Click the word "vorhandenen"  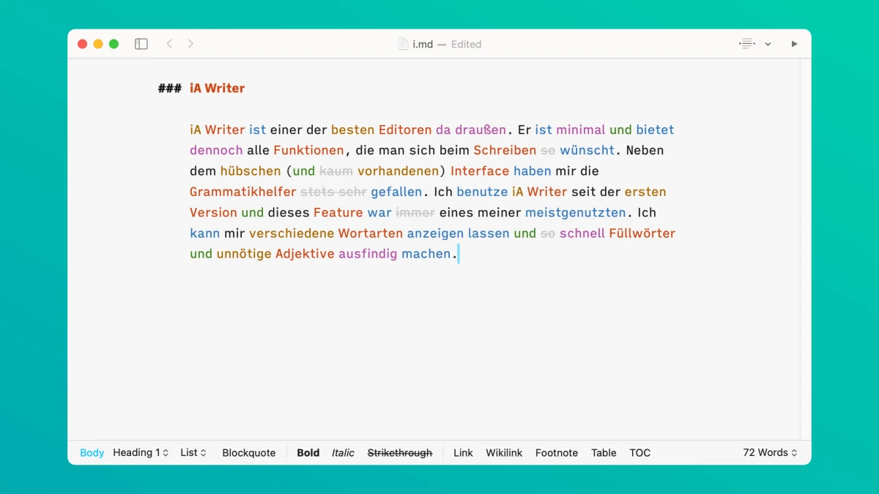(398, 171)
